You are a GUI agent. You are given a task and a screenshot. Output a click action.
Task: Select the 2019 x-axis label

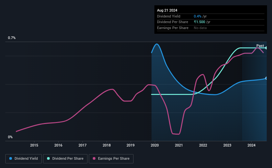[131, 145]
